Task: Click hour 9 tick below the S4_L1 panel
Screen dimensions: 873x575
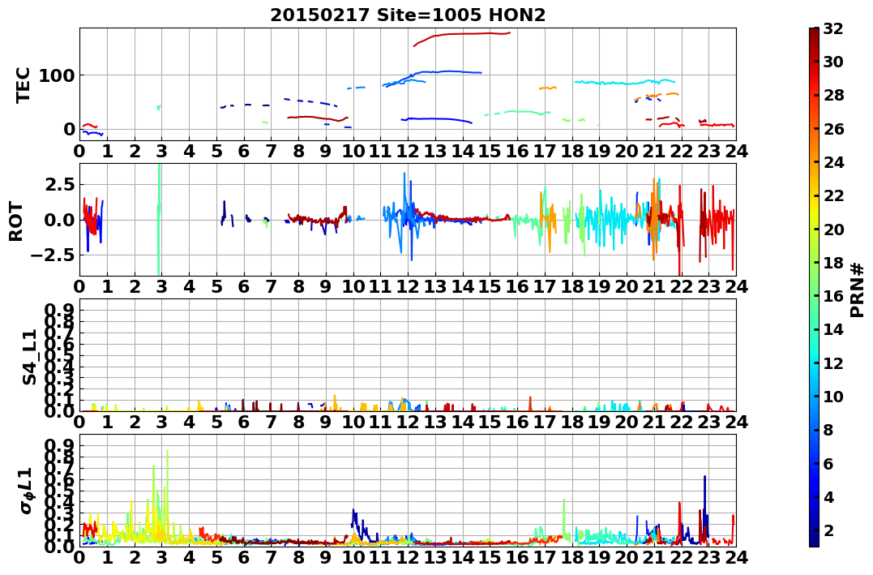Action: coord(326,422)
